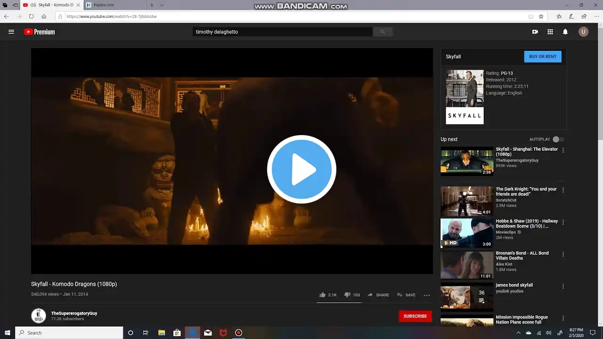Viewport: 603px width, 339px height.
Task: Open more actions ellipsis below video
Action: pos(427,295)
